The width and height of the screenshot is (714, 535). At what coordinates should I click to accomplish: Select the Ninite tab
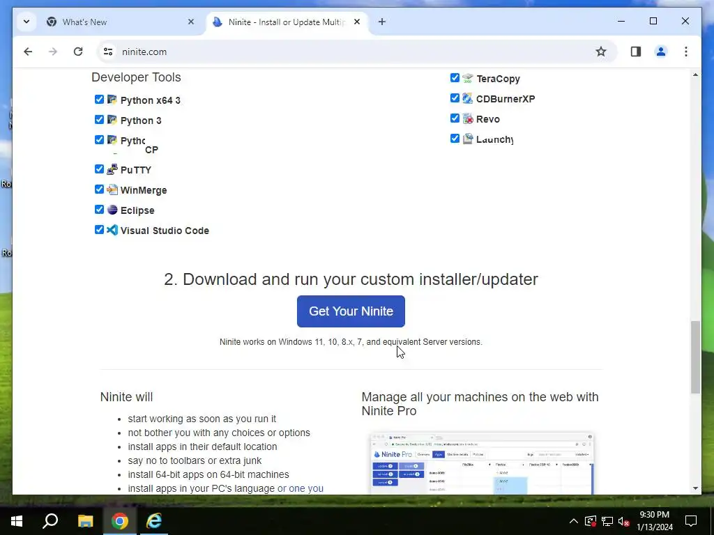pos(287,22)
